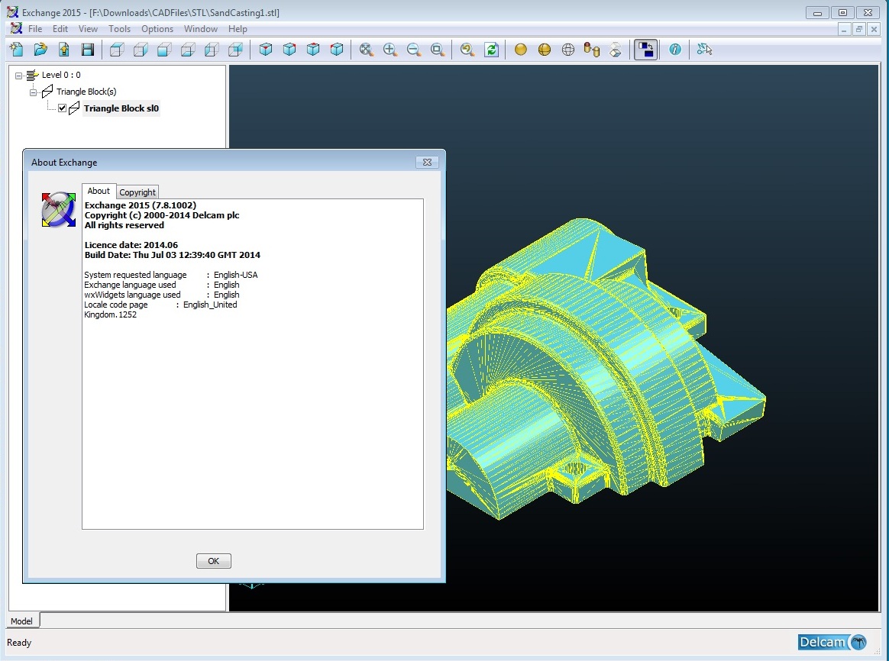The height and width of the screenshot is (661, 889).
Task: Open the Help menu
Action: pos(238,29)
